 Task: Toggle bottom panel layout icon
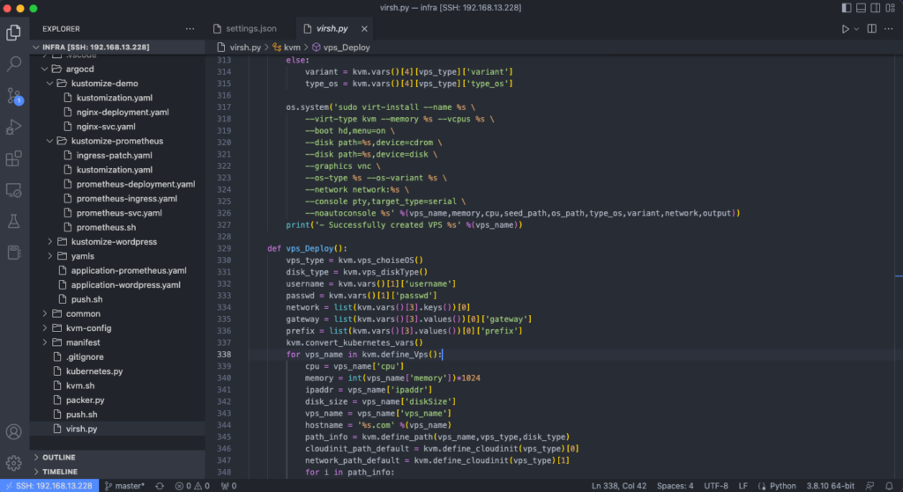pos(861,7)
